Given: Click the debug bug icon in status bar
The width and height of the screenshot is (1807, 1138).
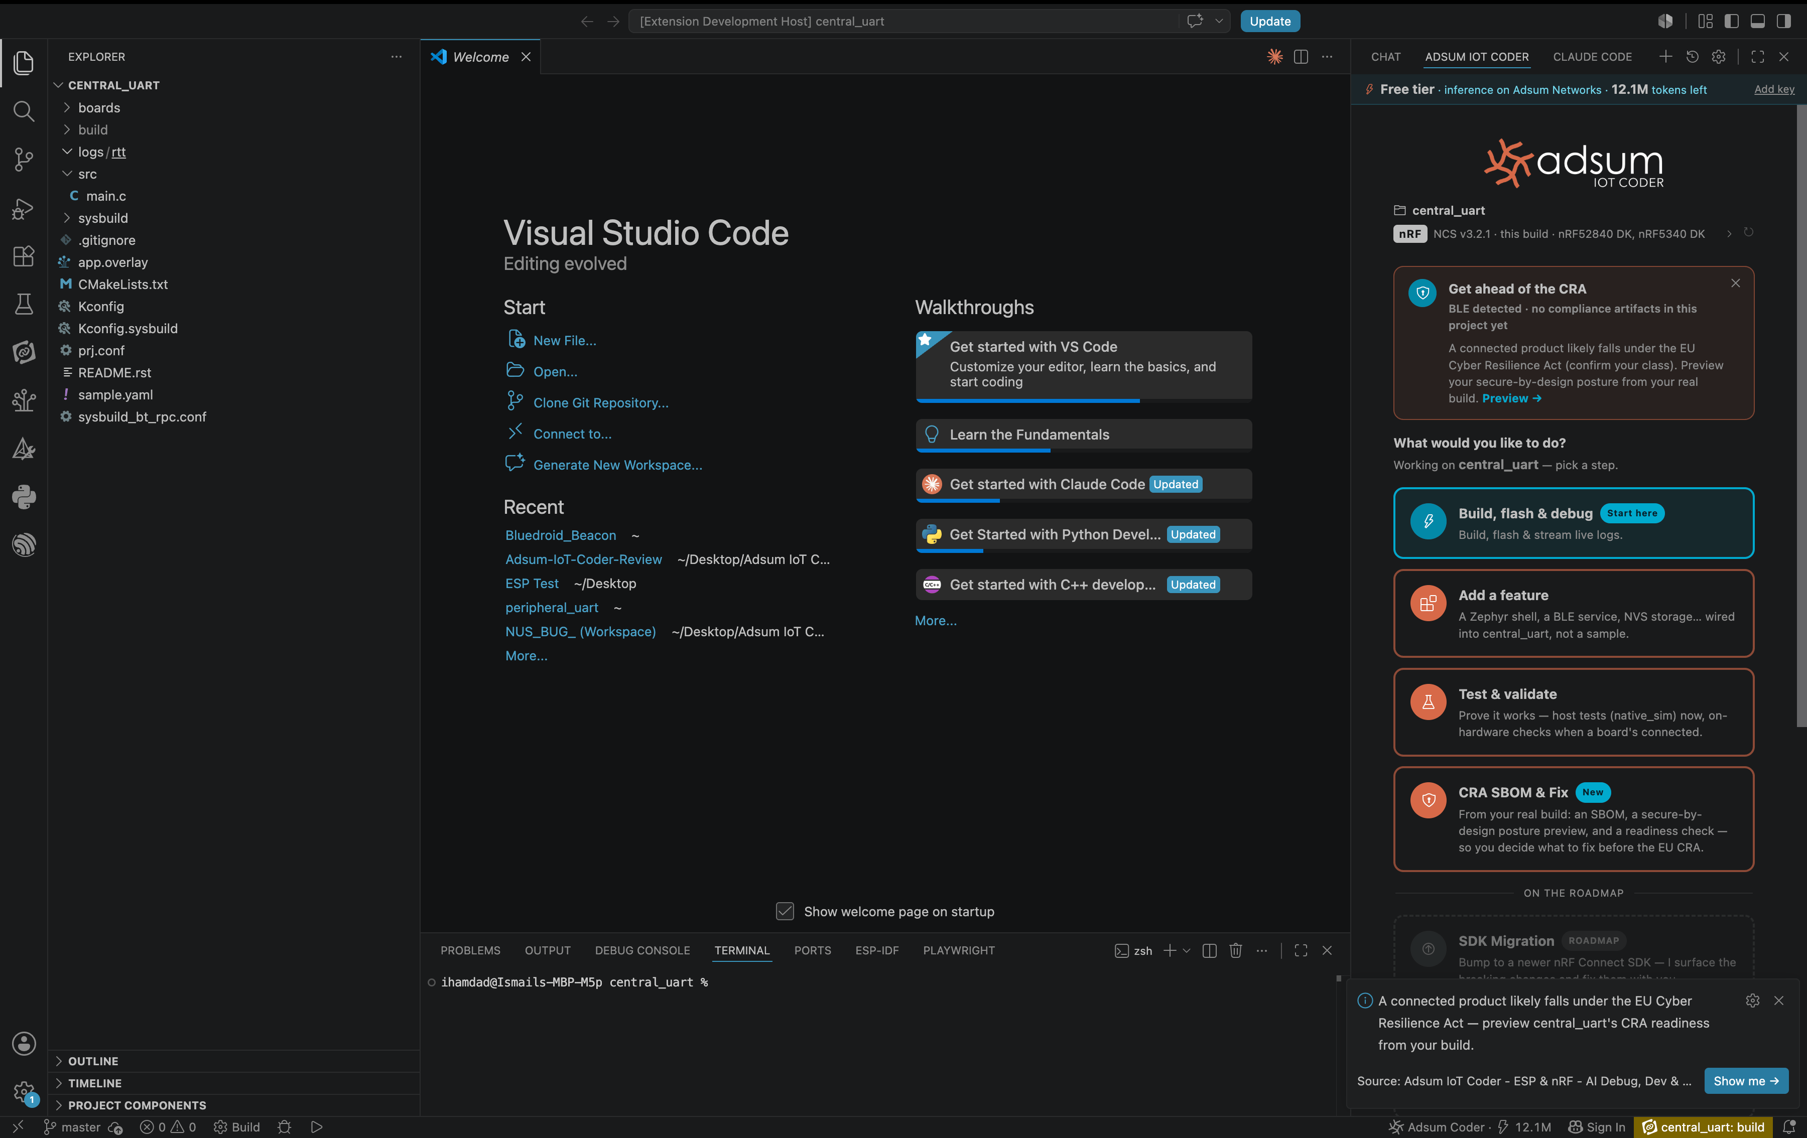Looking at the screenshot, I should (x=285, y=1127).
